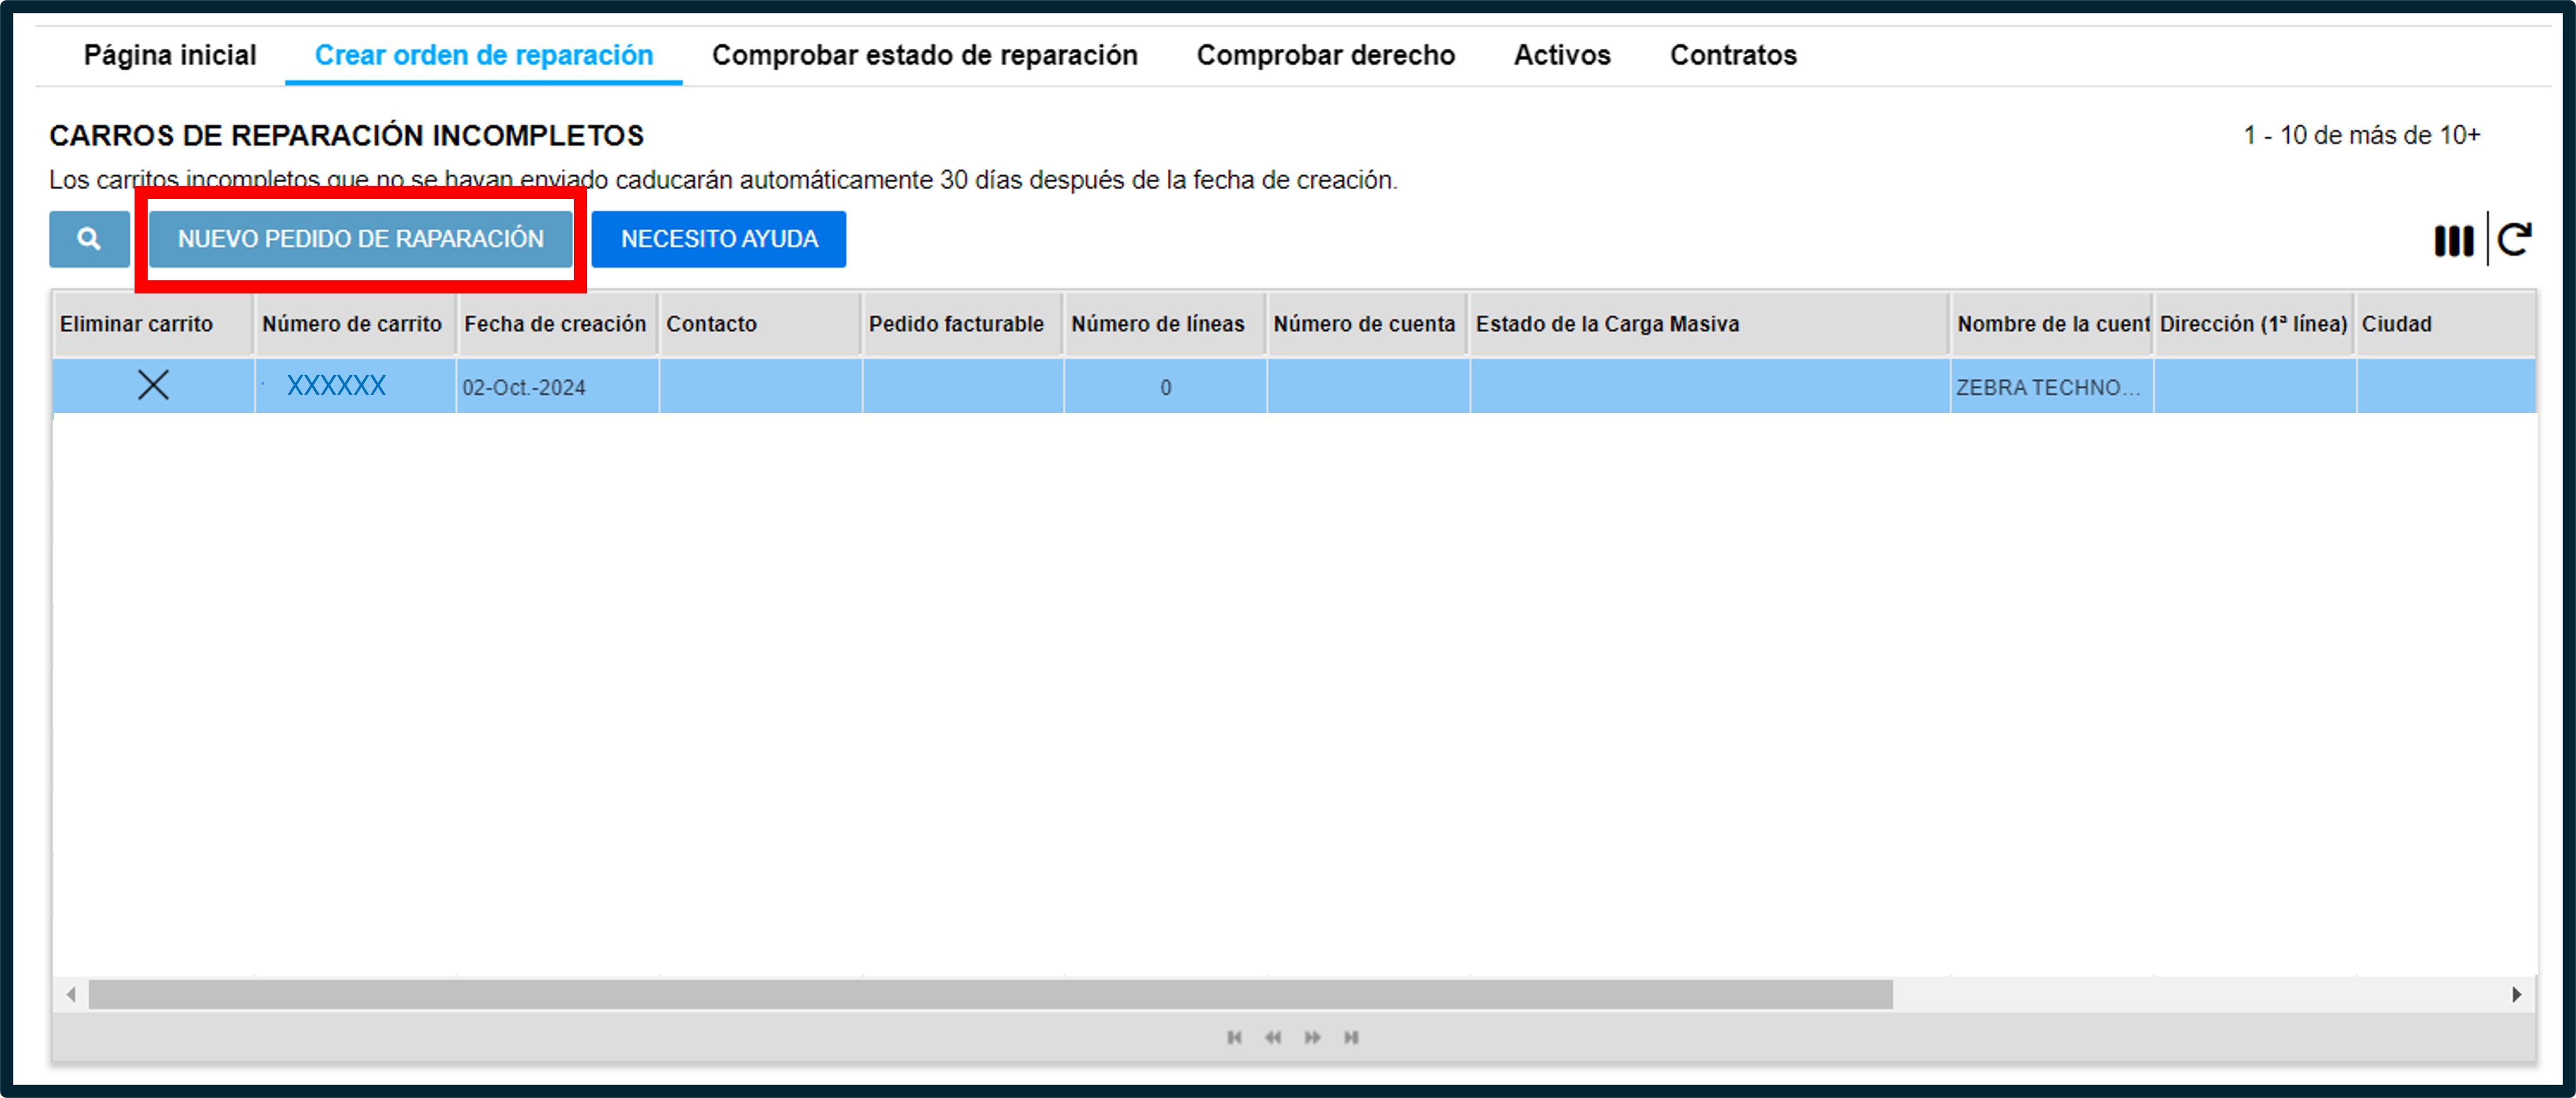Sort by Dirección (1ª línea) column

2254,324
